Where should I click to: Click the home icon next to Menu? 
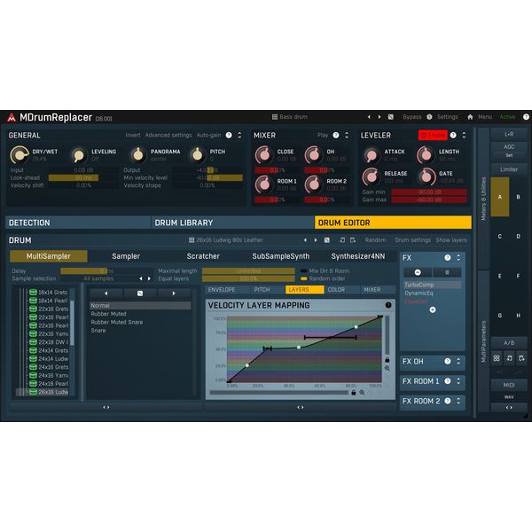(470, 117)
